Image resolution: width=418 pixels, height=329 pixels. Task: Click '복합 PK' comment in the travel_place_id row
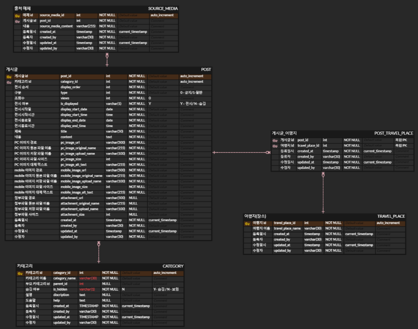[401, 145]
